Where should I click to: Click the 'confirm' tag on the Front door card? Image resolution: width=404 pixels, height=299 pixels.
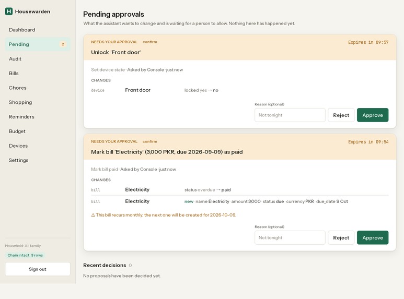149,42
